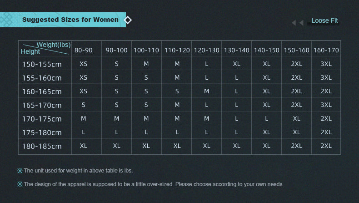The image size is (359, 203).
Task: Select the 160-170 weight column header
Action: (326, 50)
